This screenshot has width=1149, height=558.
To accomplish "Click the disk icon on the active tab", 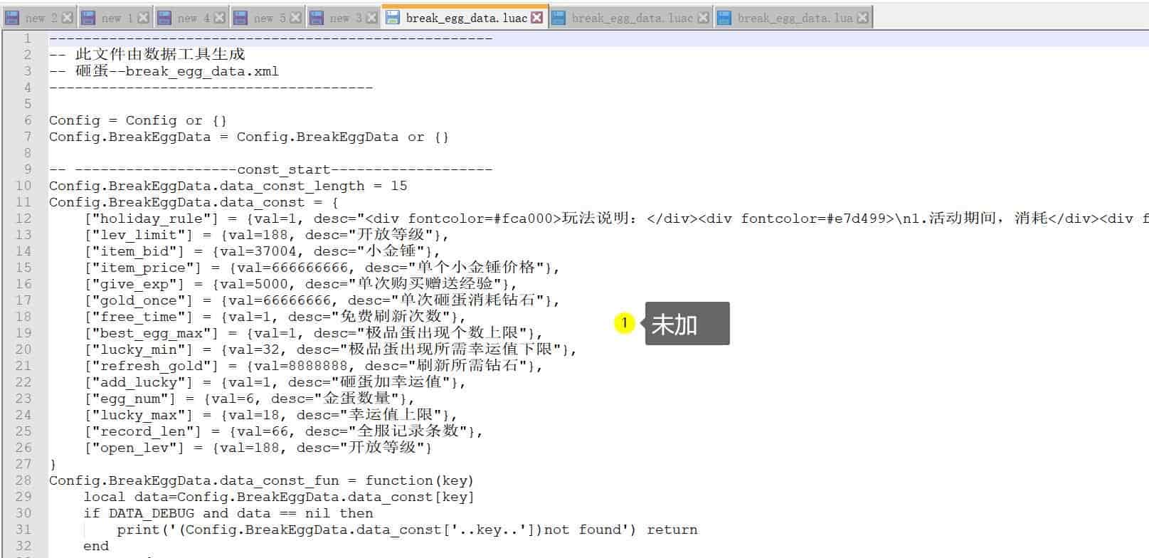I will [x=393, y=18].
